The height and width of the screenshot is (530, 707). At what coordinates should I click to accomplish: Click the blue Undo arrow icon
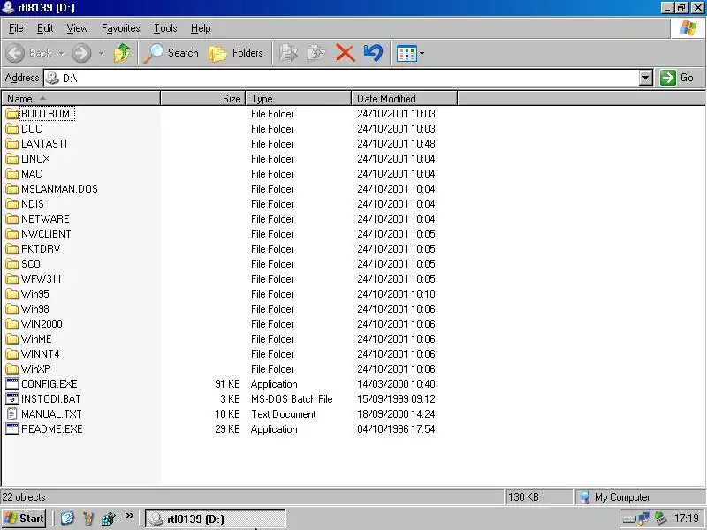[x=373, y=53]
